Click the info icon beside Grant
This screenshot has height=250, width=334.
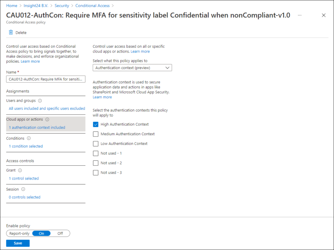pos(20,170)
